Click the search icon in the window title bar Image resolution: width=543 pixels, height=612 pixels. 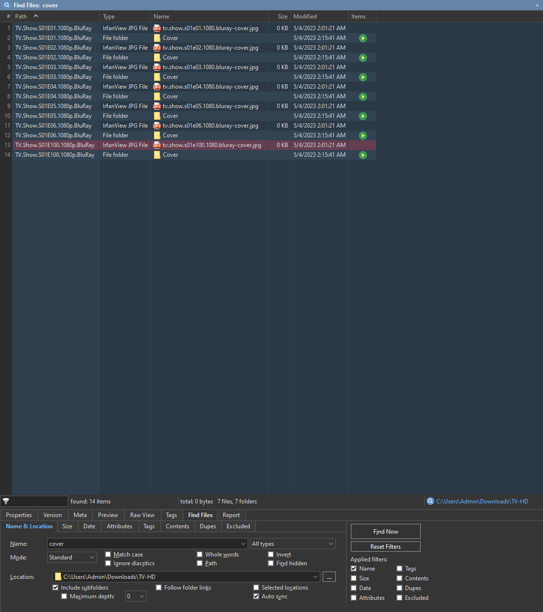point(6,5)
